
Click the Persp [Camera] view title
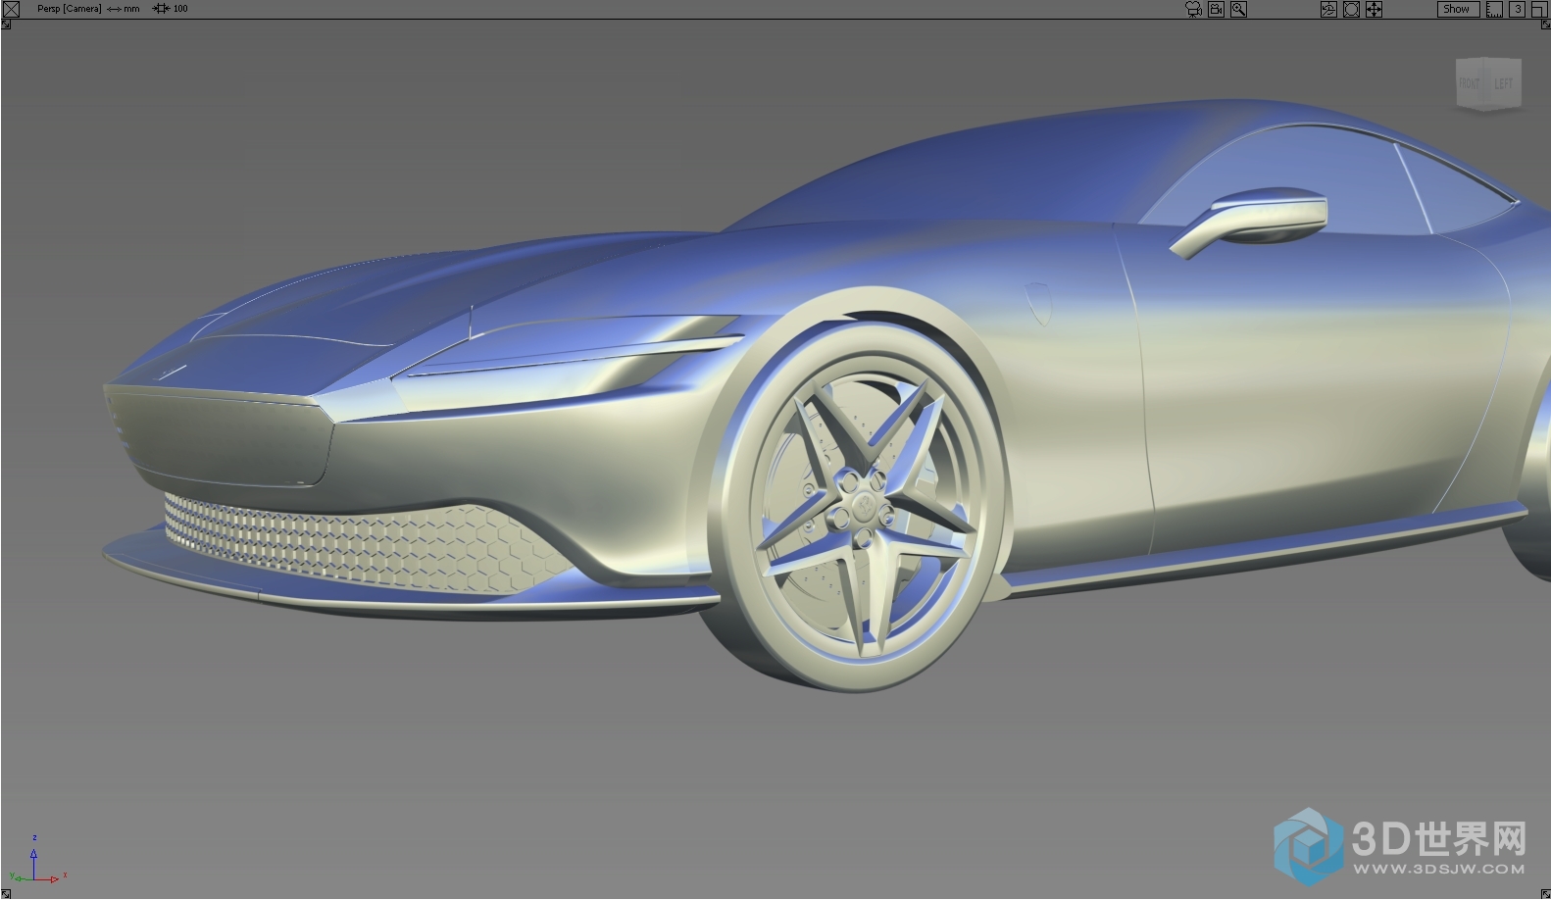coord(69,9)
